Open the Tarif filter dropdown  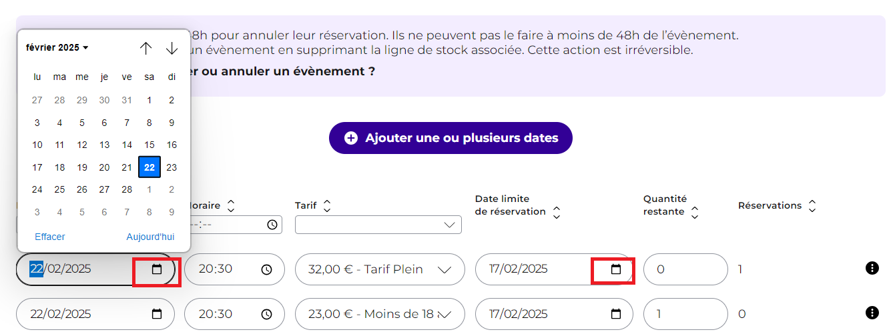click(378, 225)
